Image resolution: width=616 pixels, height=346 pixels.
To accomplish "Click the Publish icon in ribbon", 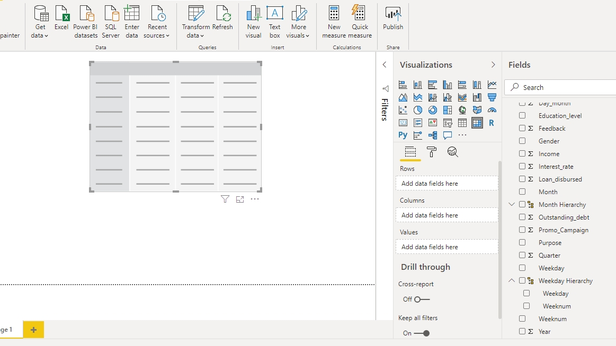I will coord(393,19).
